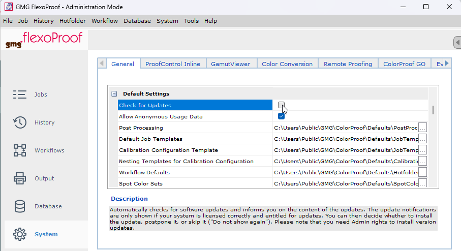This screenshot has width=461, height=251.
Task: Click Spot Color Sets path value field
Action: [x=346, y=183]
